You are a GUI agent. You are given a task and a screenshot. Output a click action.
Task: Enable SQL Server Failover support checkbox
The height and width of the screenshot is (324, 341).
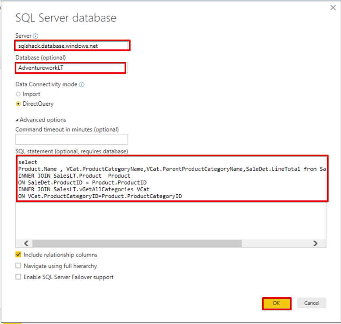[18, 277]
